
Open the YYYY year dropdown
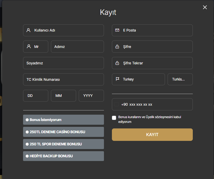coord(91,96)
